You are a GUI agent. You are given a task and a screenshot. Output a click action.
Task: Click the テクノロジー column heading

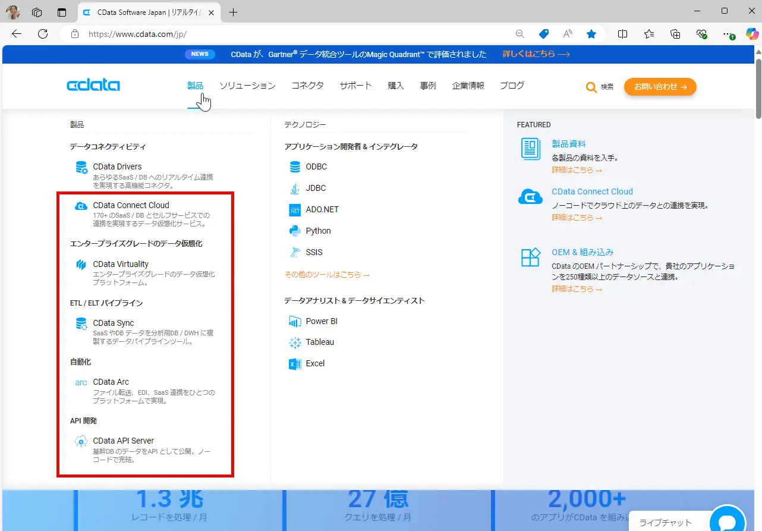[x=305, y=125]
